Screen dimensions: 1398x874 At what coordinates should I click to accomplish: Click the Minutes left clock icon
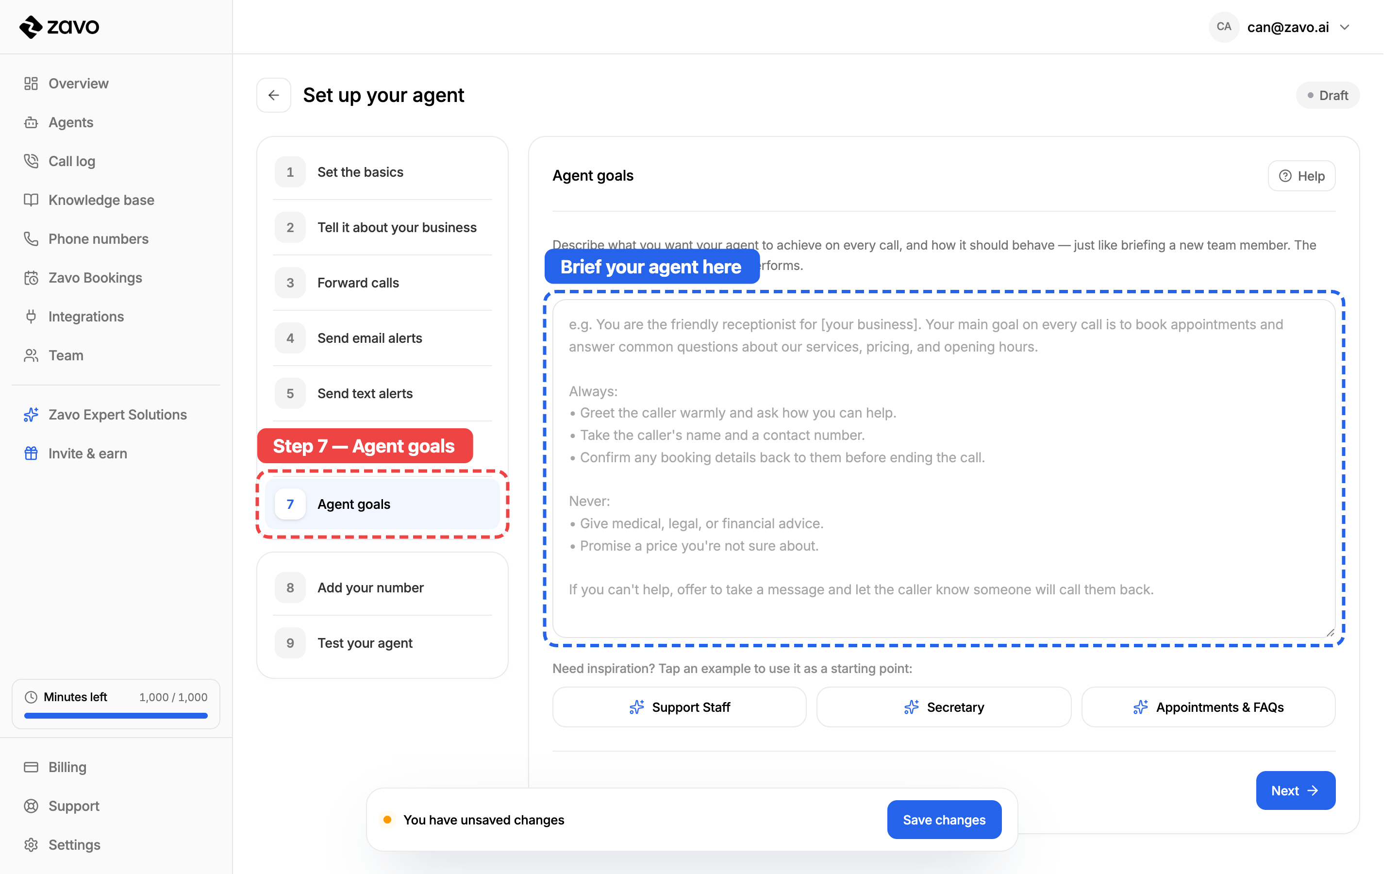pos(31,697)
